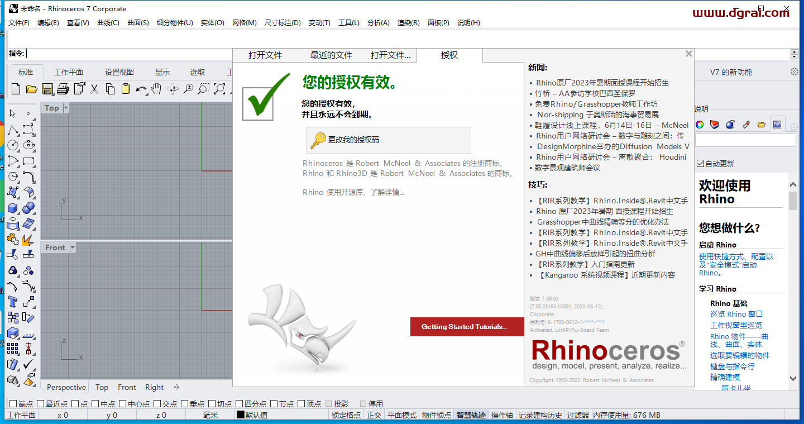Enable the 四分点 osnap checkbox
This screenshot has height=424, width=804.
[240, 403]
